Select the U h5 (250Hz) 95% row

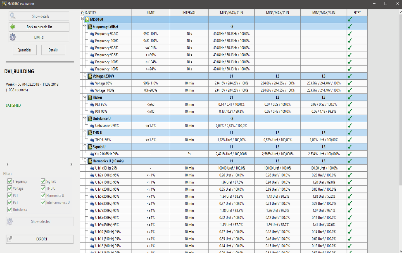coord(107,197)
